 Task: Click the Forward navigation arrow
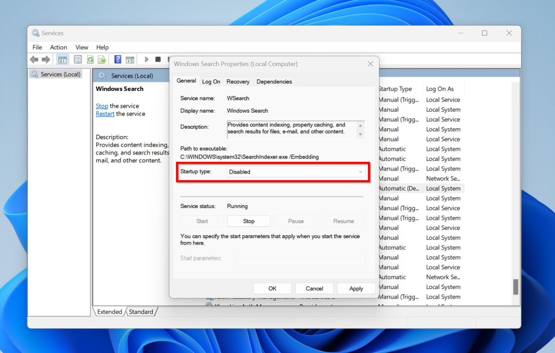click(46, 59)
